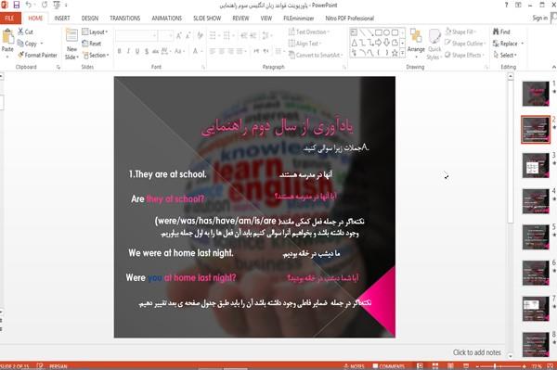Click the Sign in link
The image size is (557, 370).
(x=540, y=18)
